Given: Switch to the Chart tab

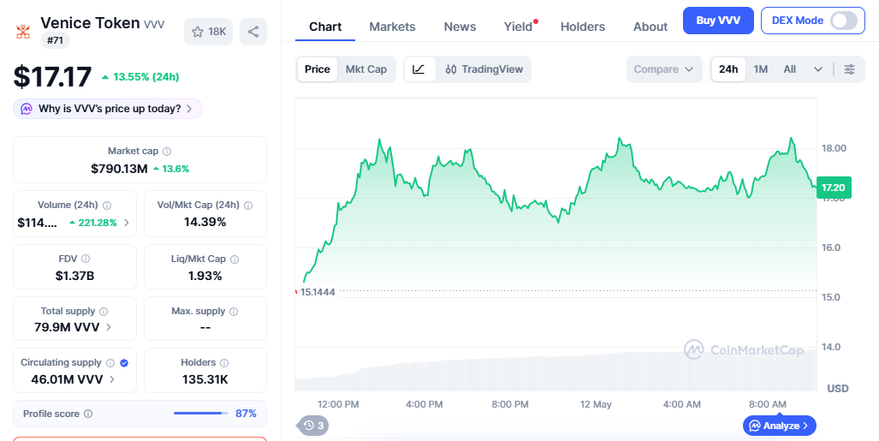Looking at the screenshot, I should pos(325,27).
